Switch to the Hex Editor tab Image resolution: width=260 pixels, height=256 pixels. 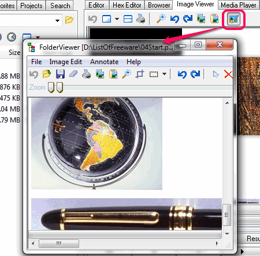pos(127,5)
